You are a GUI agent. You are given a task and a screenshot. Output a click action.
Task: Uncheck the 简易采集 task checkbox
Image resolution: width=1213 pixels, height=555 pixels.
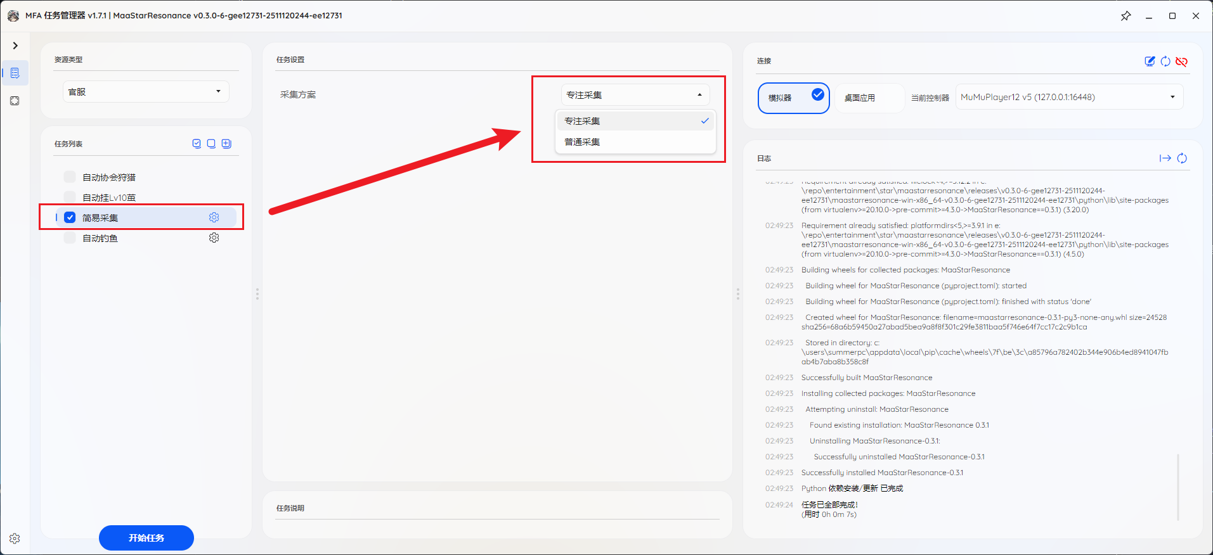(70, 217)
